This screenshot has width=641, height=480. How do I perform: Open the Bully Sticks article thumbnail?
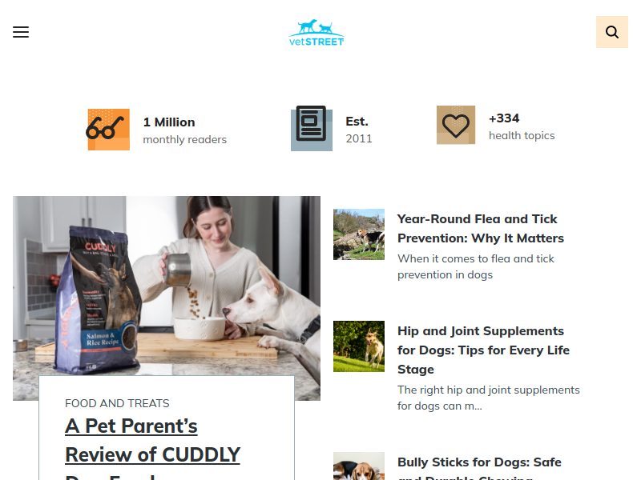[x=359, y=466]
